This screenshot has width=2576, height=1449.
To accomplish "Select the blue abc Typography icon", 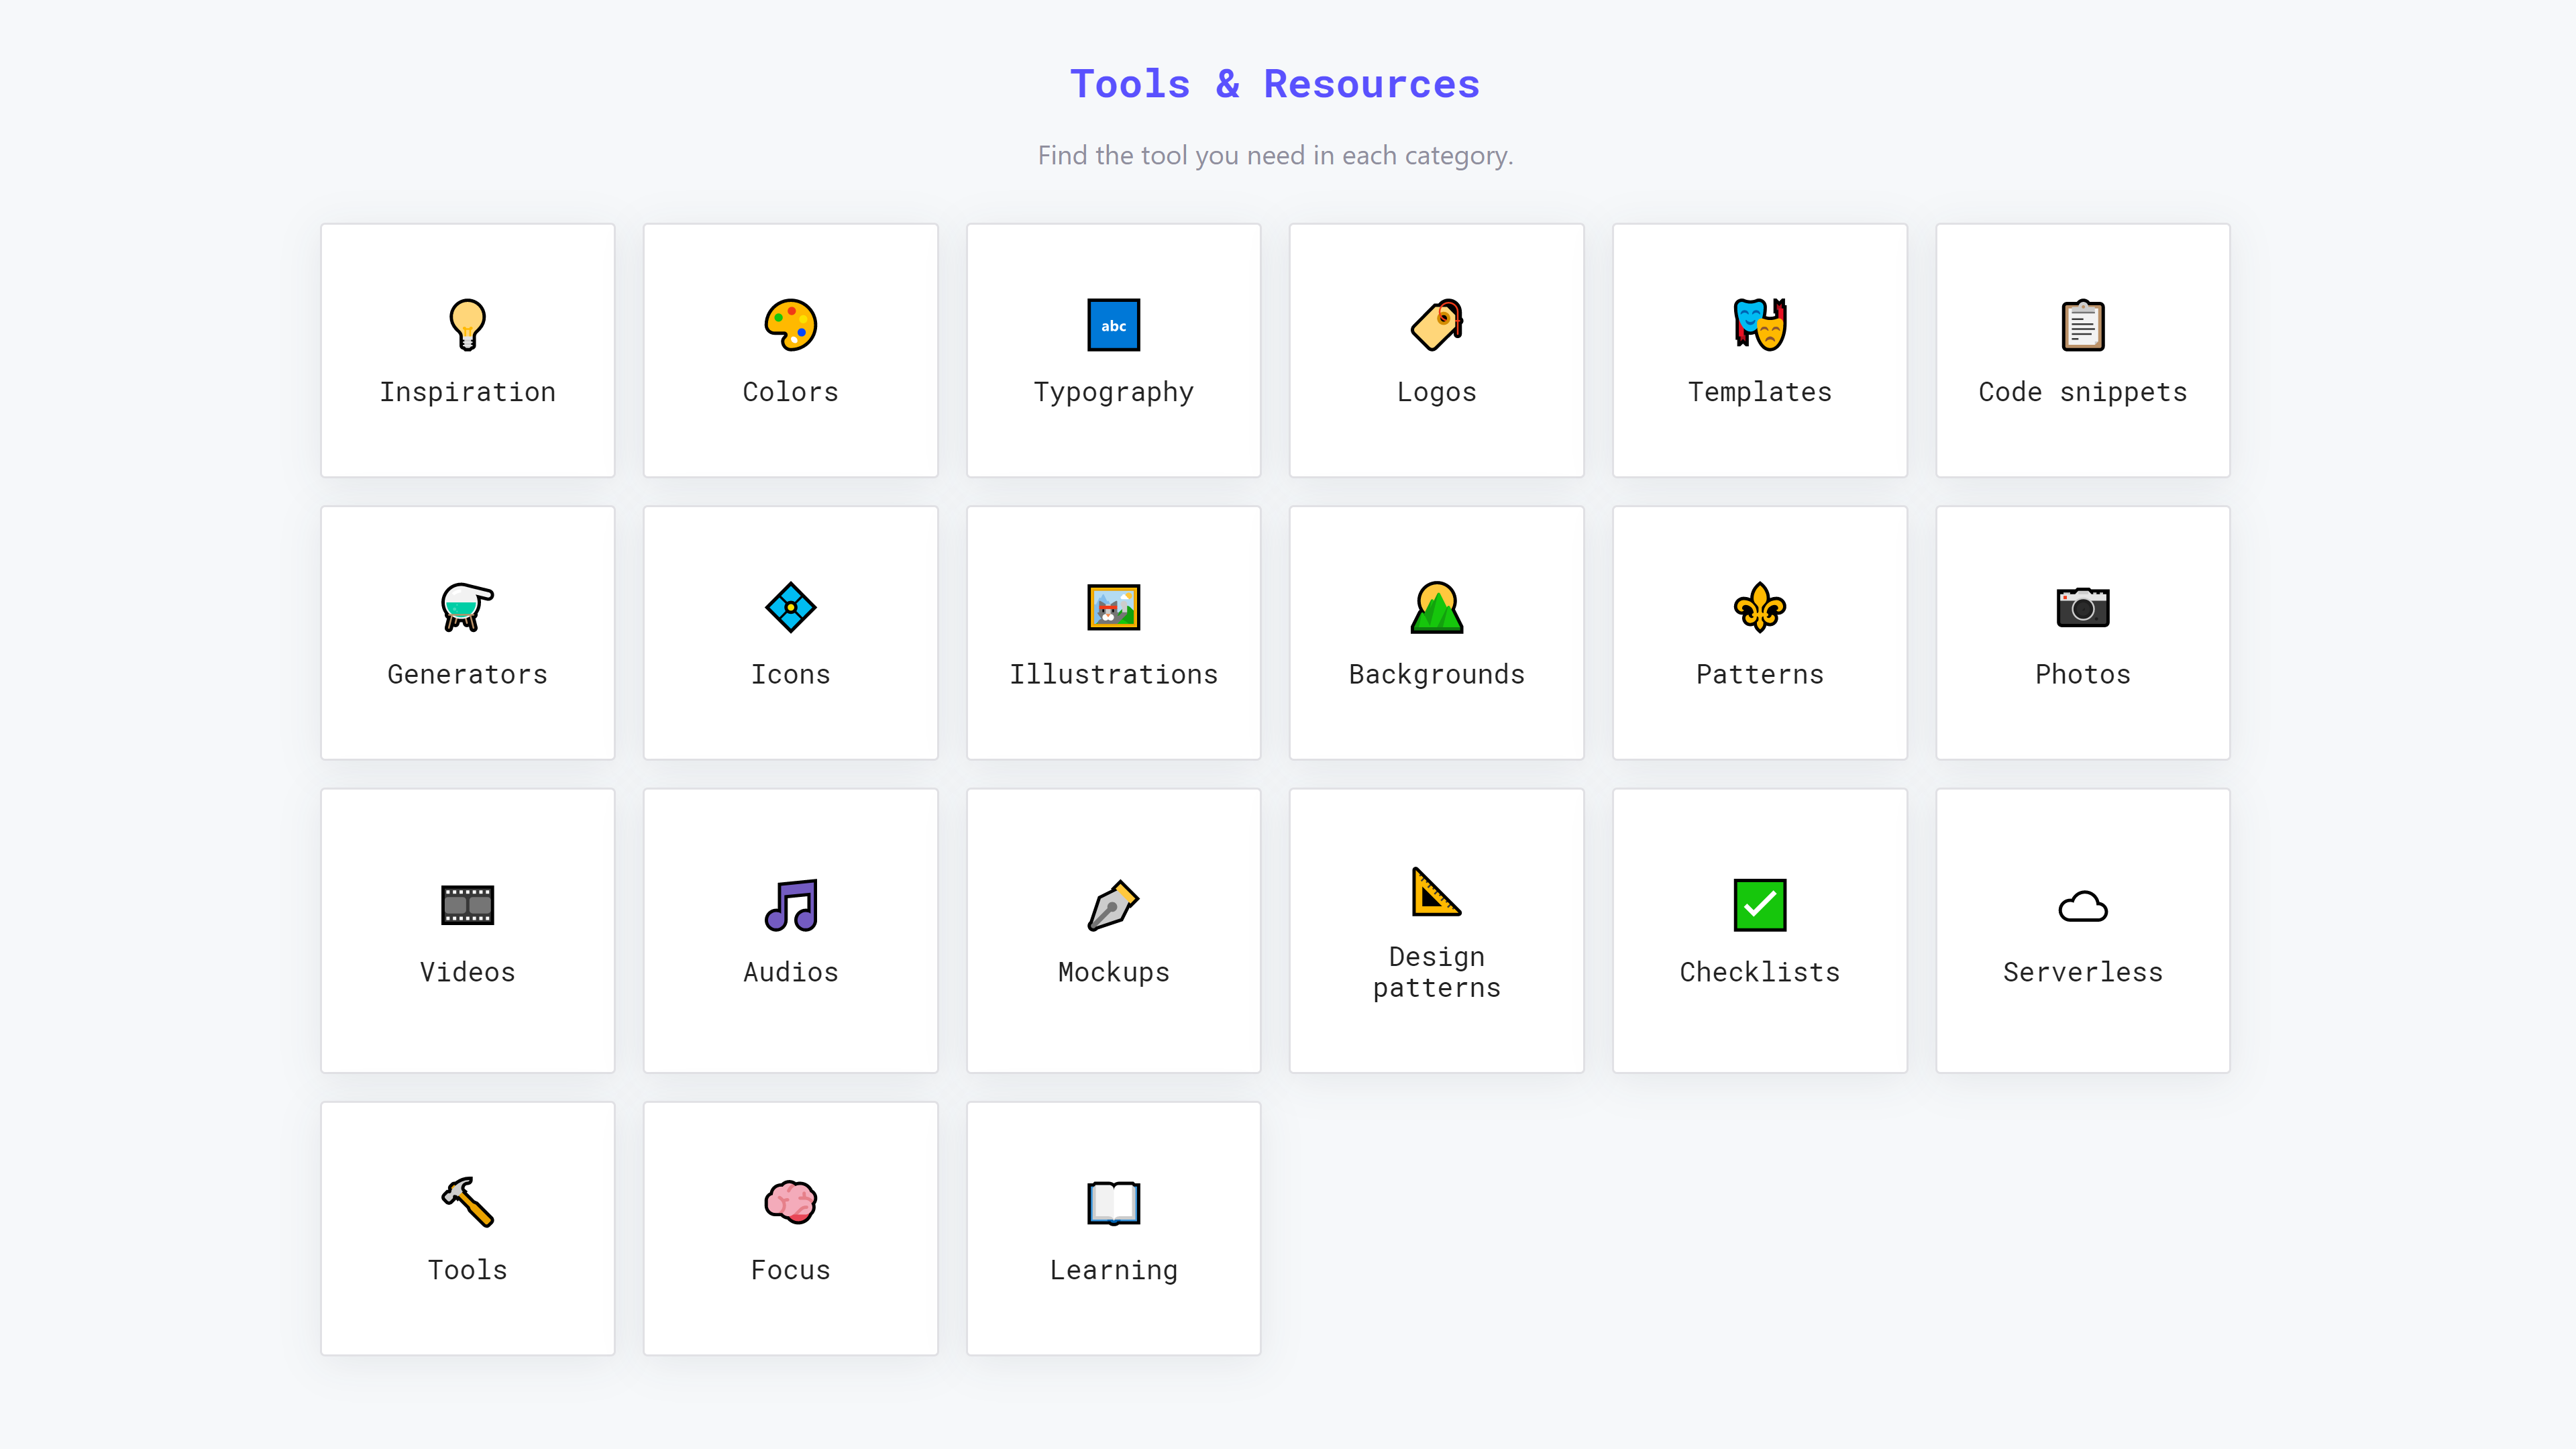I will pyautogui.click(x=1113, y=325).
